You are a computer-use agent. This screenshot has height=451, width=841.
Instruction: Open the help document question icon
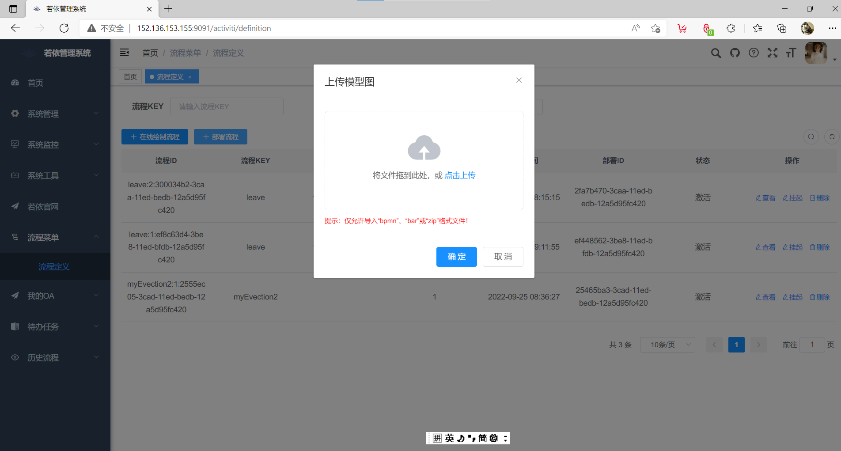point(754,53)
